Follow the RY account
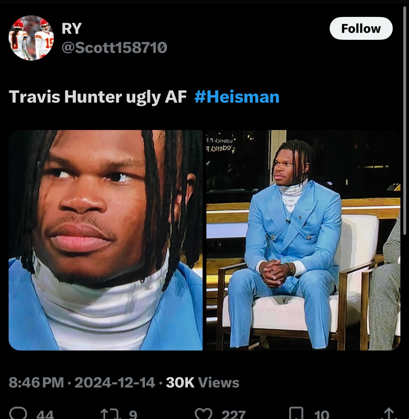Viewport: 409px width, 419px height. 361,28
